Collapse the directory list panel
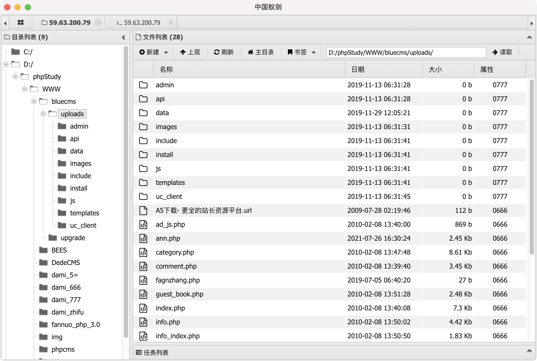537x361 pixels. click(x=124, y=37)
